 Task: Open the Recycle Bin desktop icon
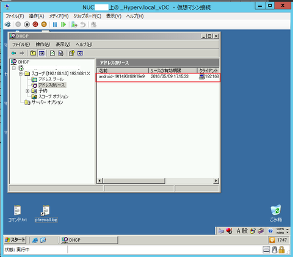(x=276, y=213)
